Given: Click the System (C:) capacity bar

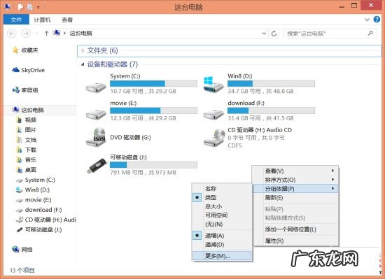Looking at the screenshot, I should [x=153, y=84].
